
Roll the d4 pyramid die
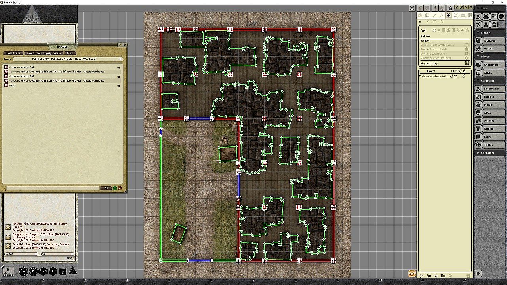click(73, 271)
